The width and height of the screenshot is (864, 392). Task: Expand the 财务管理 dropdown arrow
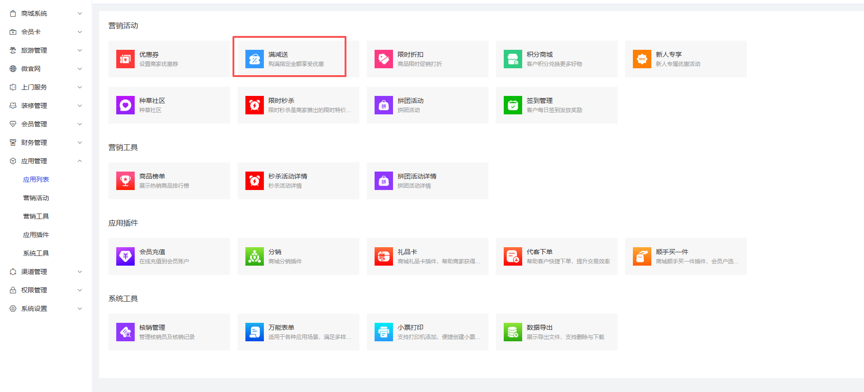coord(80,143)
